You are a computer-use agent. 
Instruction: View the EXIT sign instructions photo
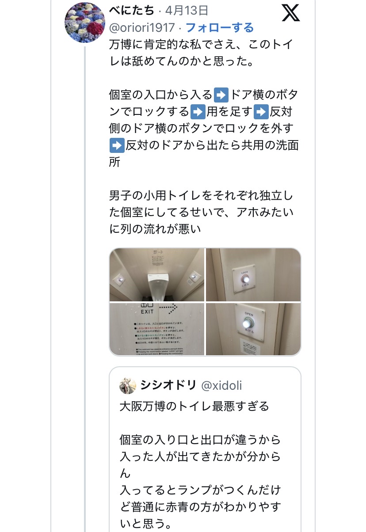[x=157, y=329]
